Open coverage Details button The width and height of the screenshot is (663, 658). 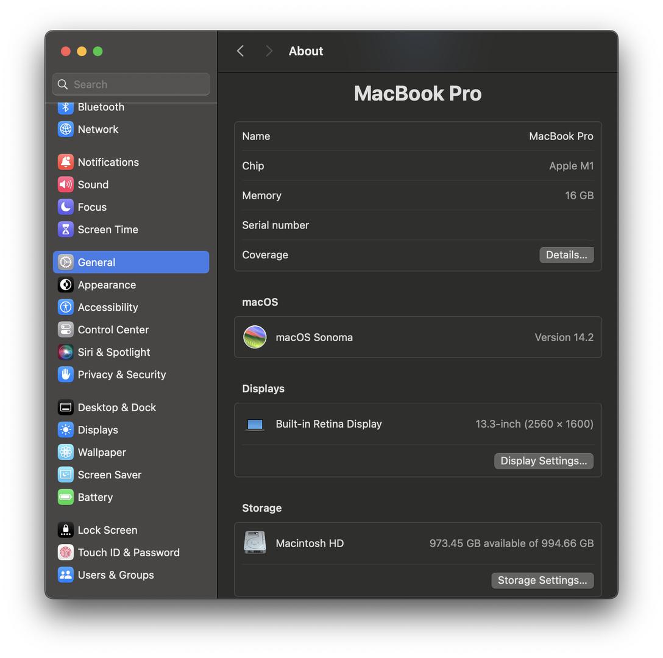[x=567, y=255]
